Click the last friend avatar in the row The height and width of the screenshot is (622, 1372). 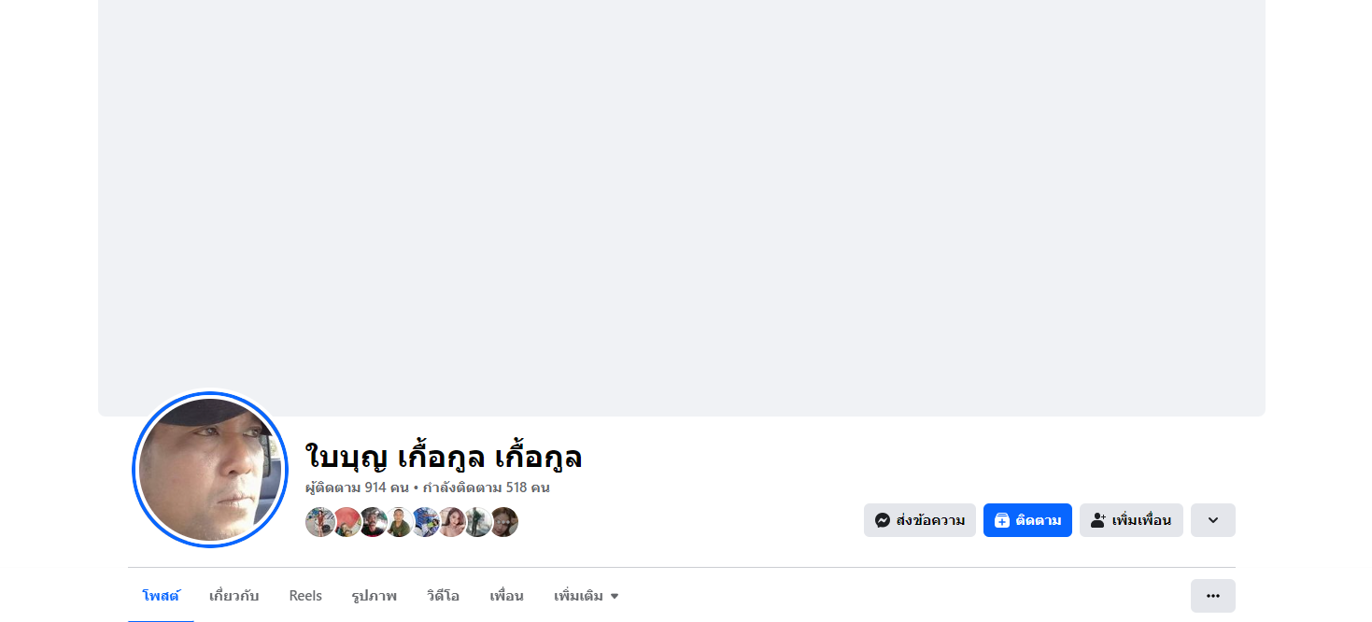(x=503, y=522)
